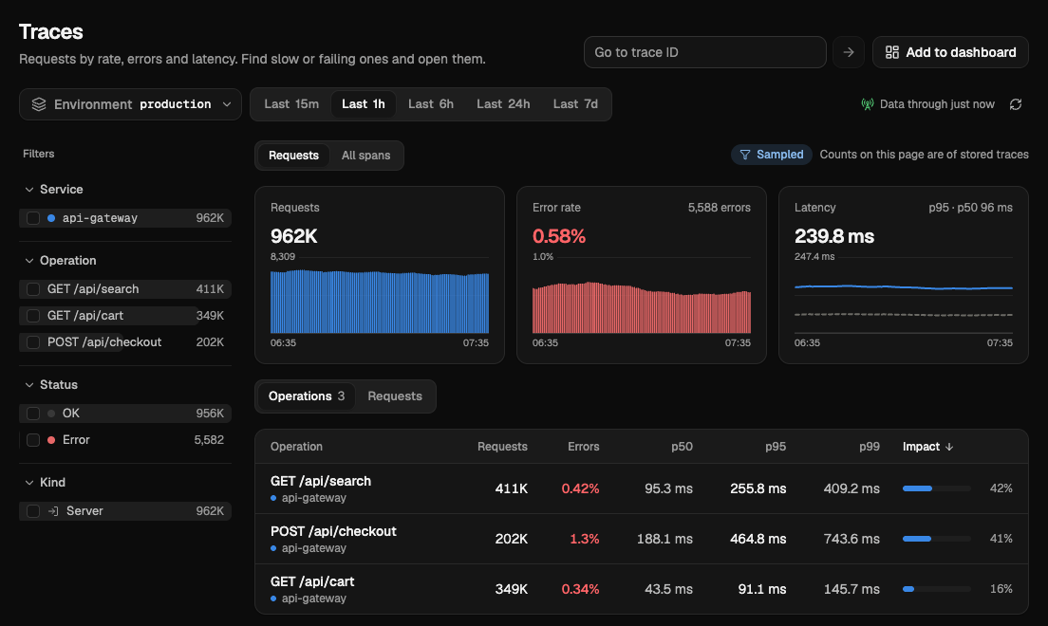
Task: Check the POST /api/checkout operation filter
Action: tap(32, 342)
